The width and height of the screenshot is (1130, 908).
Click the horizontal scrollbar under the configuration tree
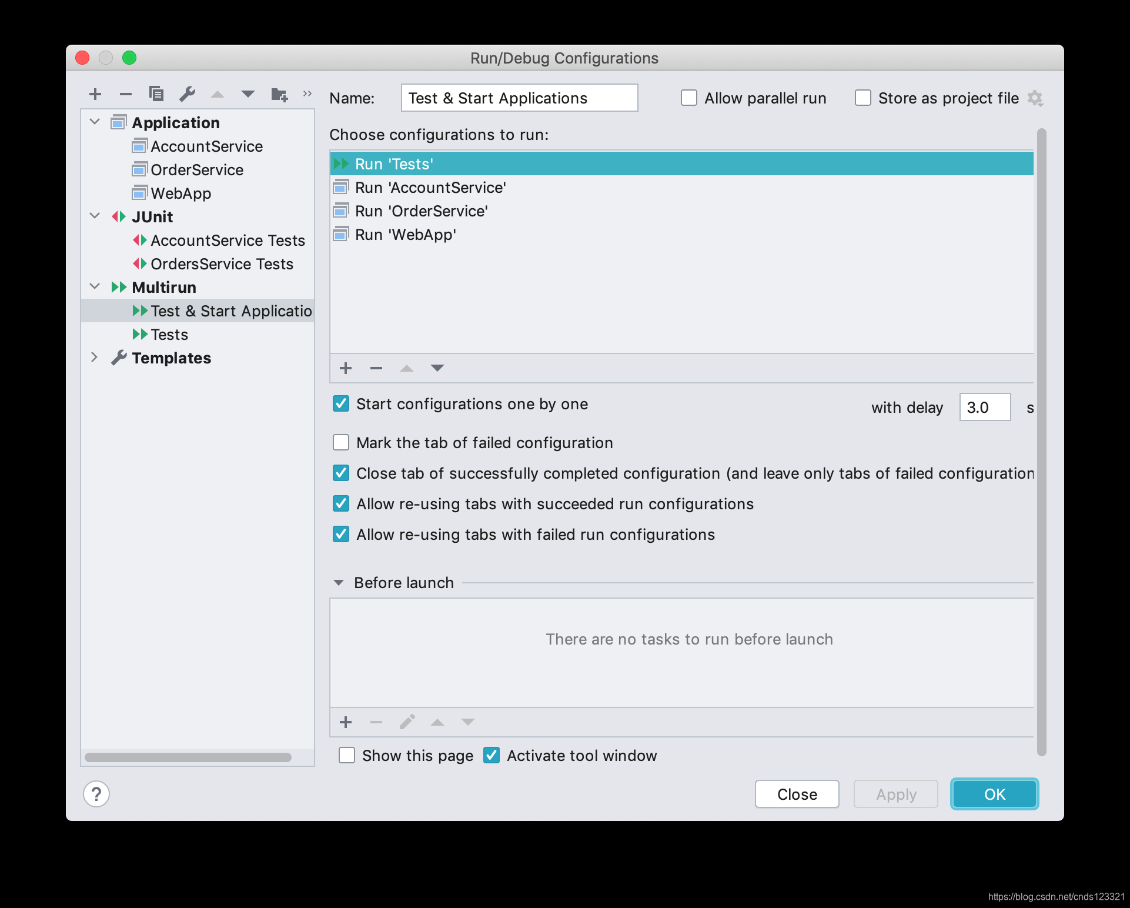click(x=188, y=757)
